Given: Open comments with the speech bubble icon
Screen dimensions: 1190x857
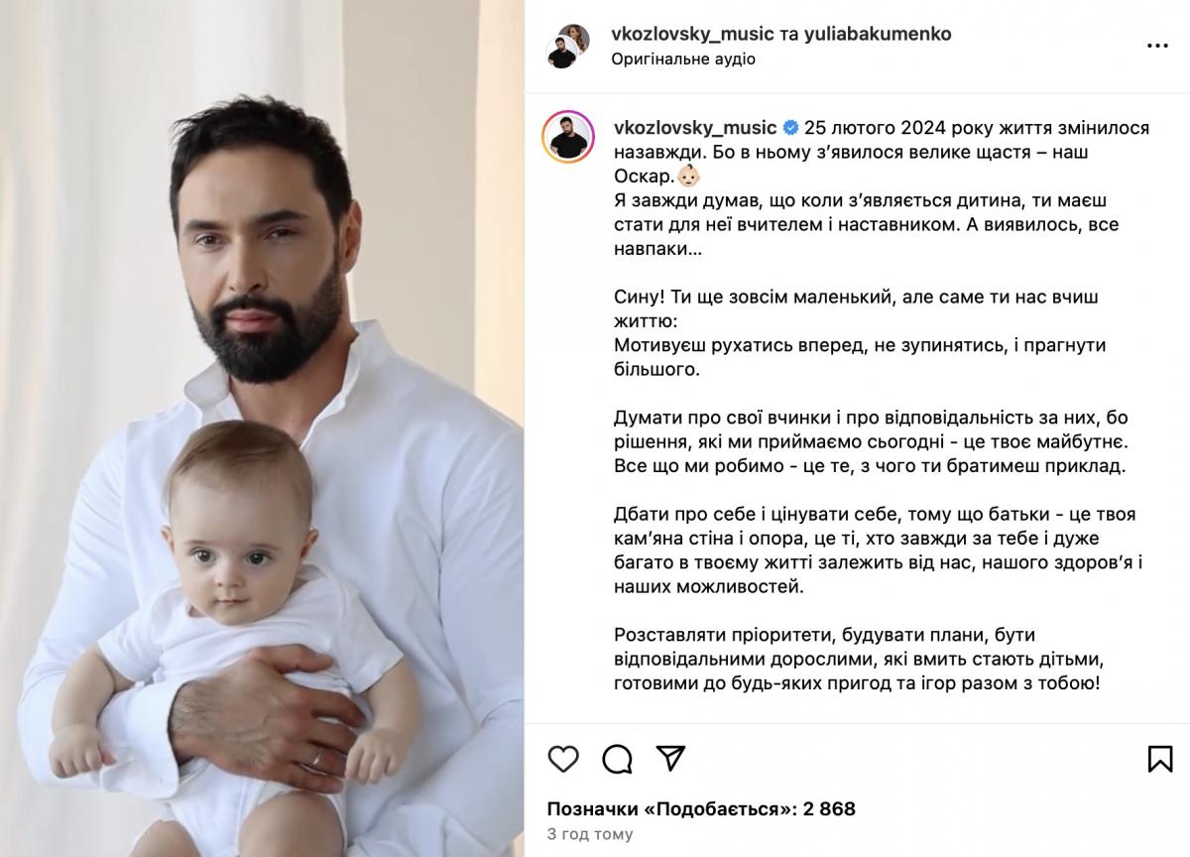Looking at the screenshot, I should coord(617,759).
